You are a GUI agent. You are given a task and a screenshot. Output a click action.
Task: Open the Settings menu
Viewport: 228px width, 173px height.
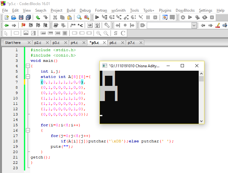205,10
